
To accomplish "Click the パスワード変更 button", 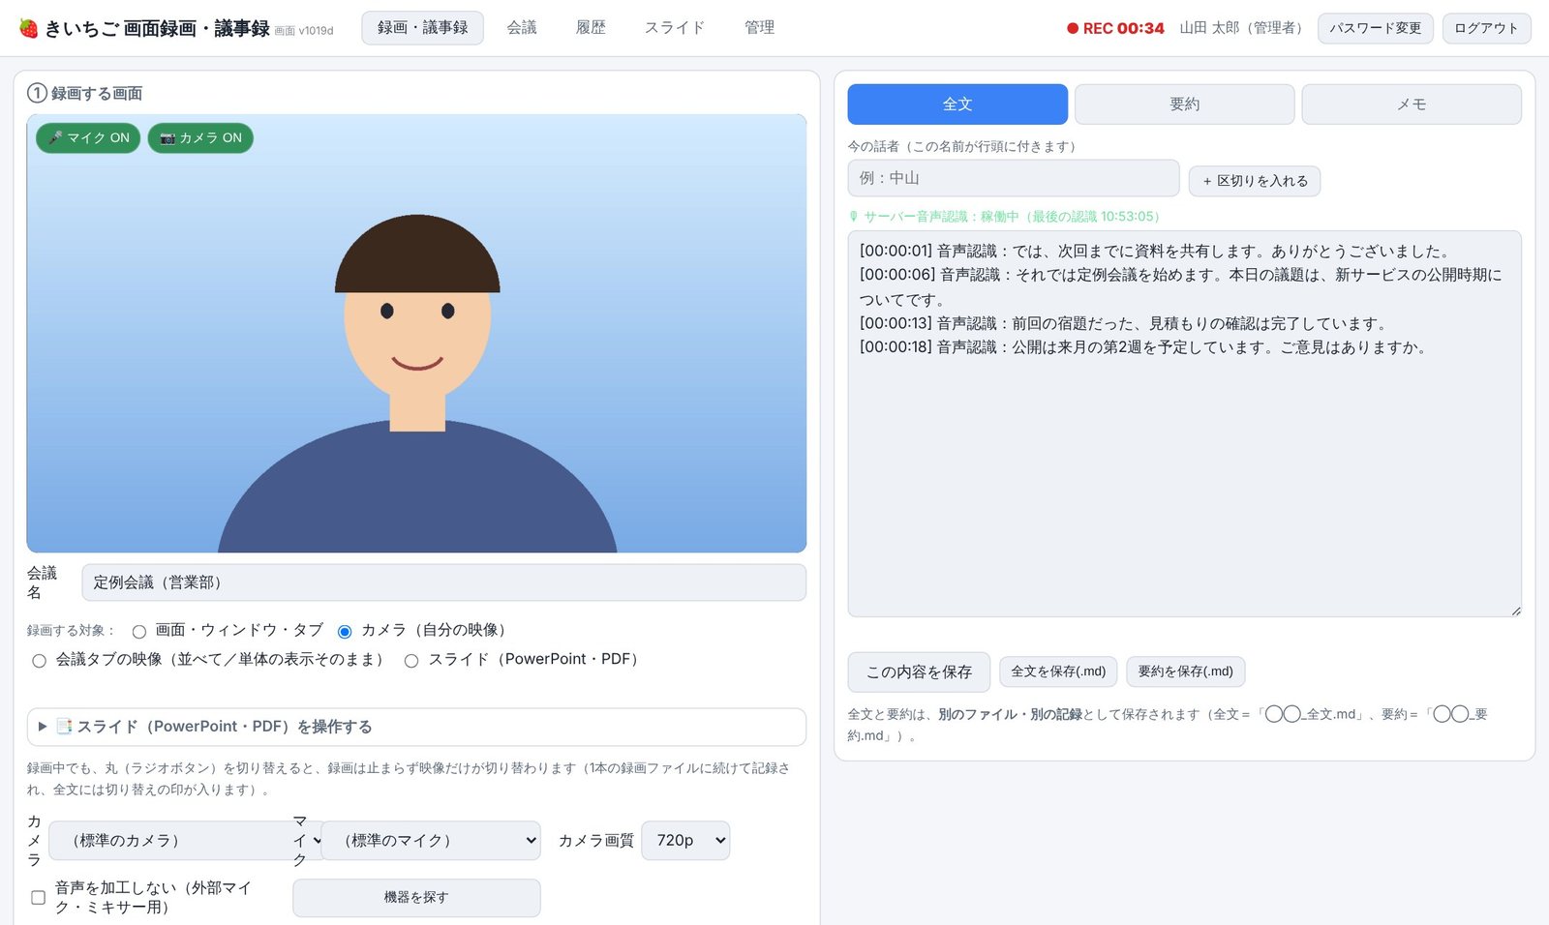I will 1375,28.
